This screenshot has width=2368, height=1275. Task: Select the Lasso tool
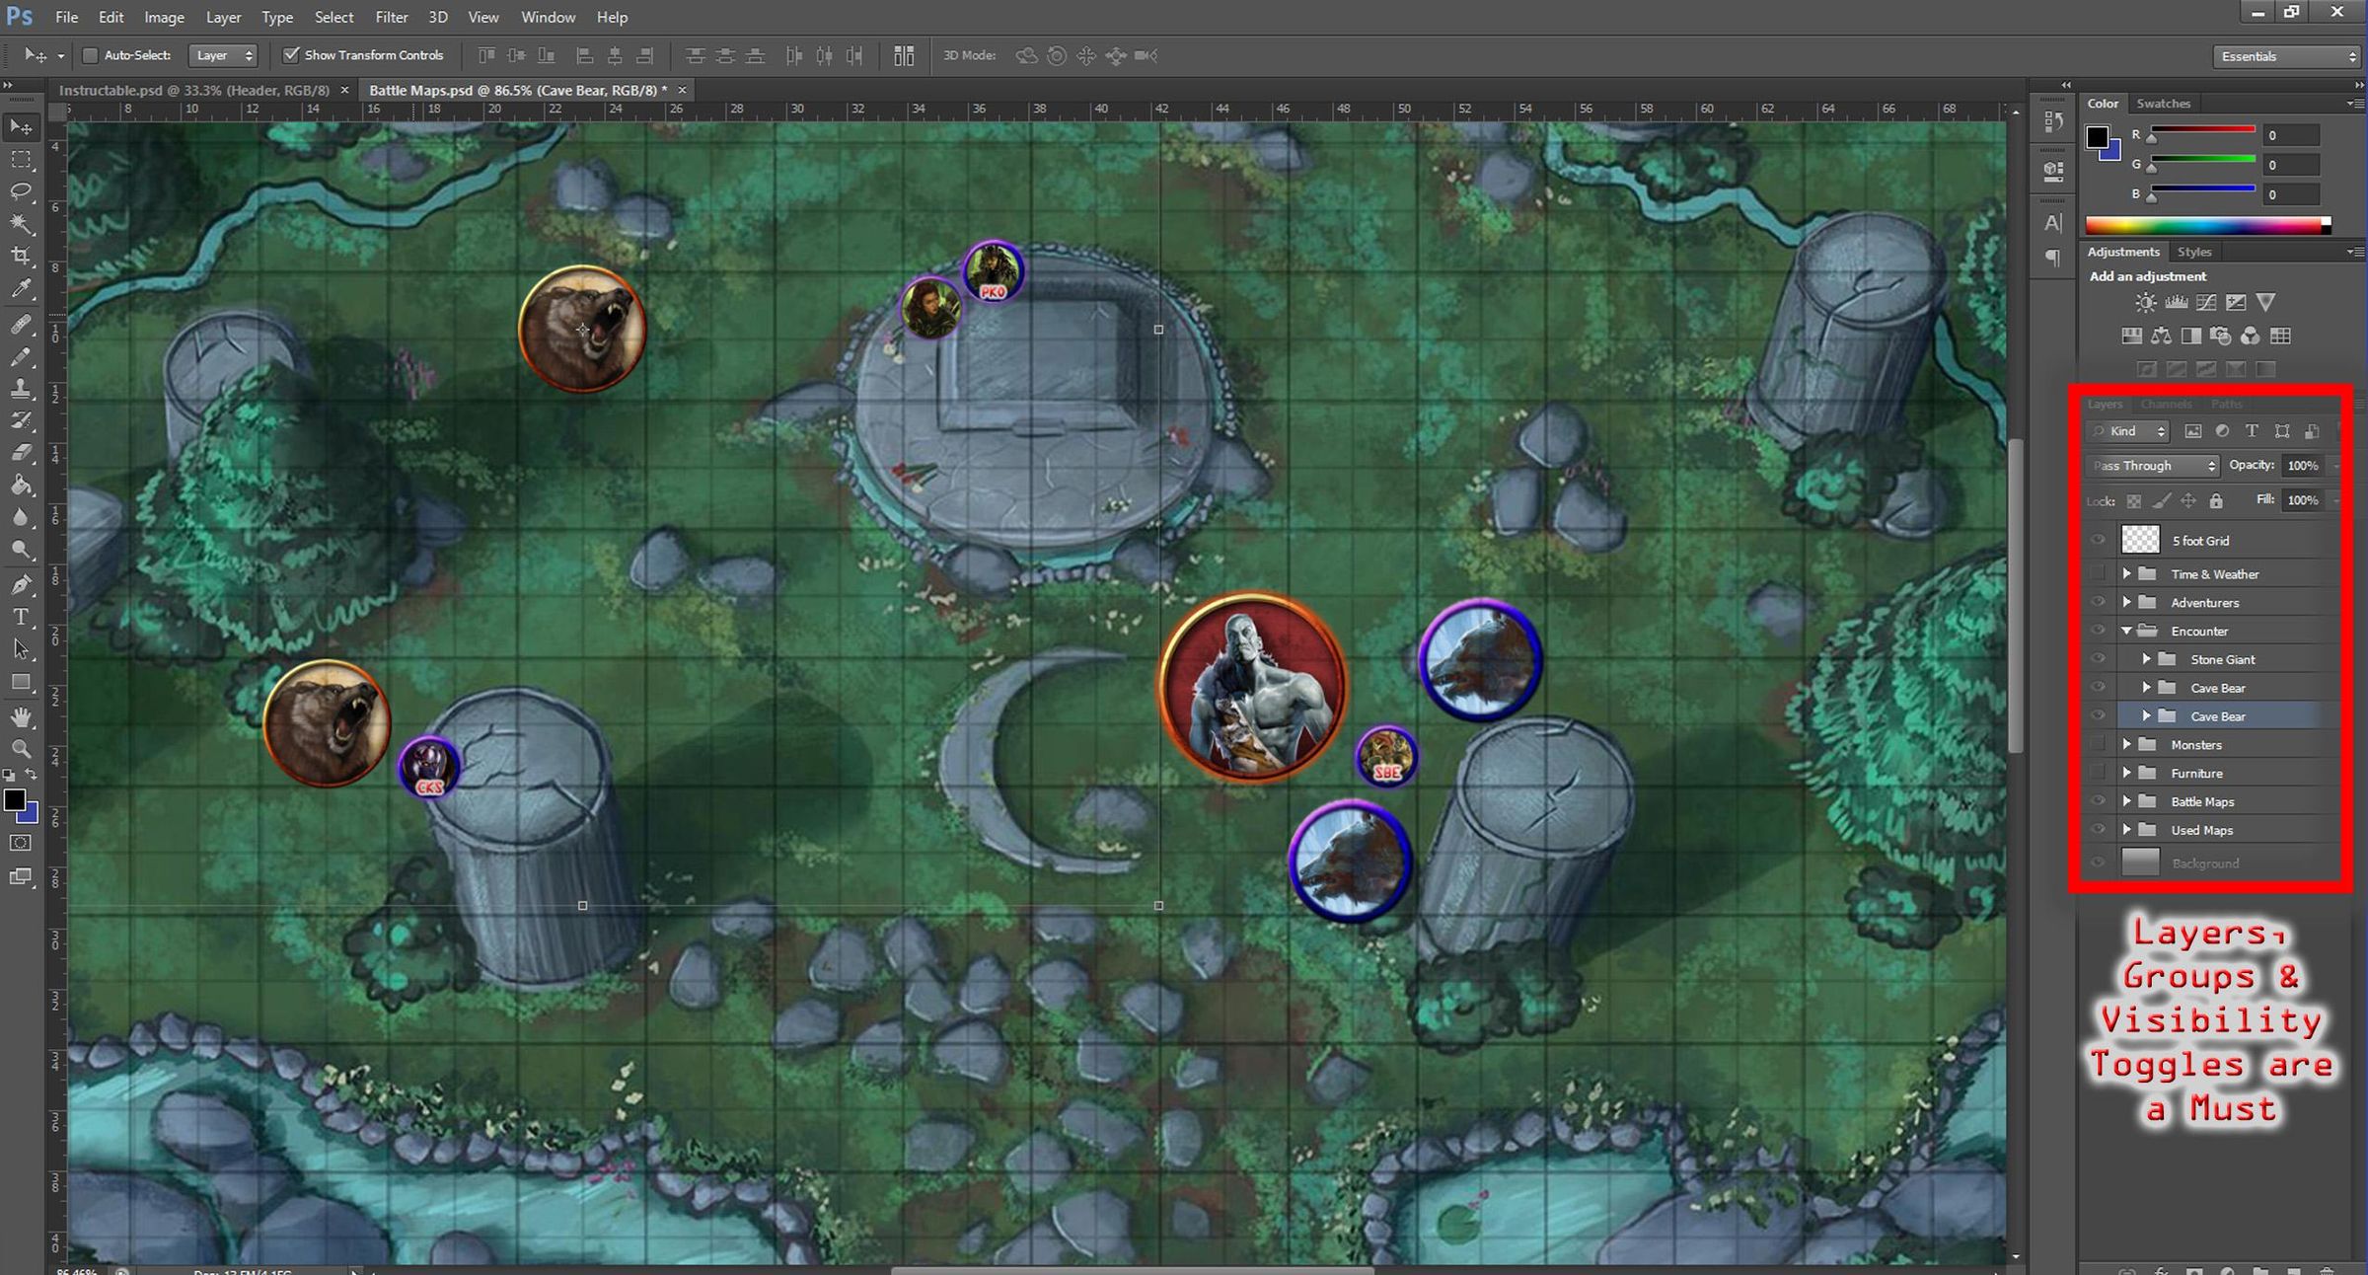point(22,191)
